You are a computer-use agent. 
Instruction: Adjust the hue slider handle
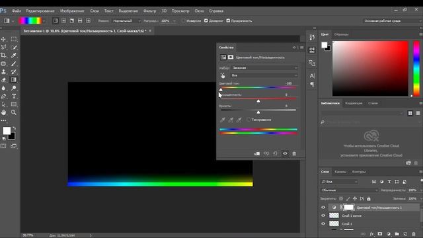click(x=221, y=90)
